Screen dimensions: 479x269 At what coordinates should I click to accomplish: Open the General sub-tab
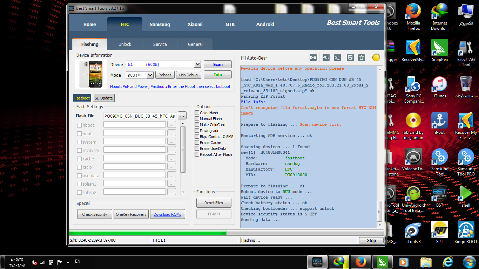(x=195, y=44)
